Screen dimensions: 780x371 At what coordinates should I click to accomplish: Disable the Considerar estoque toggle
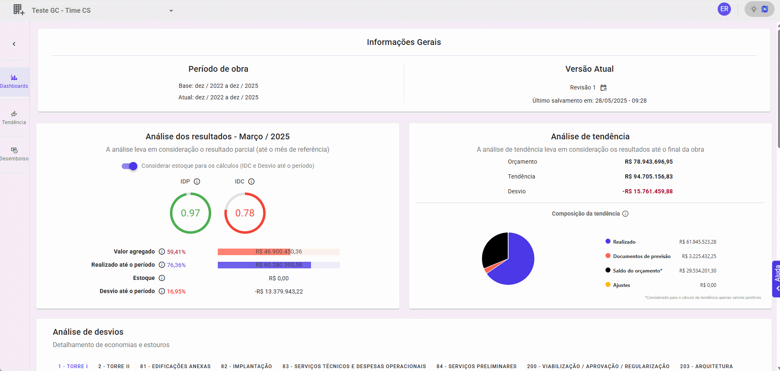tap(130, 166)
